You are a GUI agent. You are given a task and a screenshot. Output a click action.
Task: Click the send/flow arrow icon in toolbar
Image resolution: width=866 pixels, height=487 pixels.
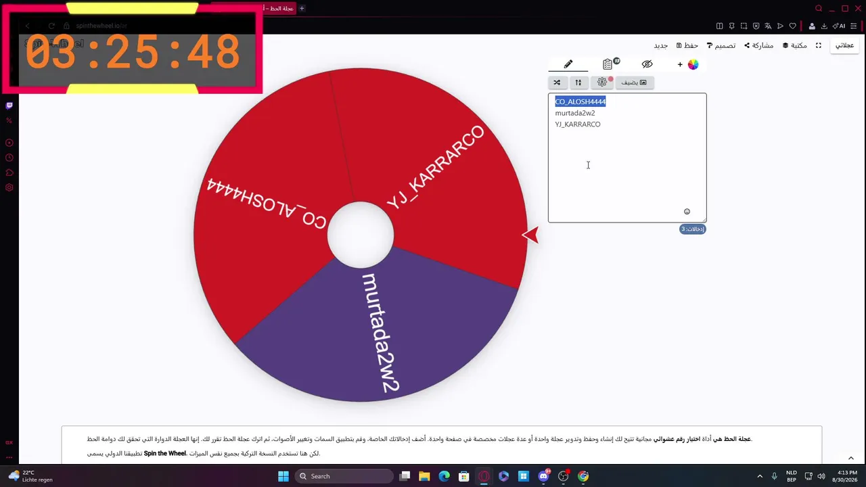coord(780,26)
